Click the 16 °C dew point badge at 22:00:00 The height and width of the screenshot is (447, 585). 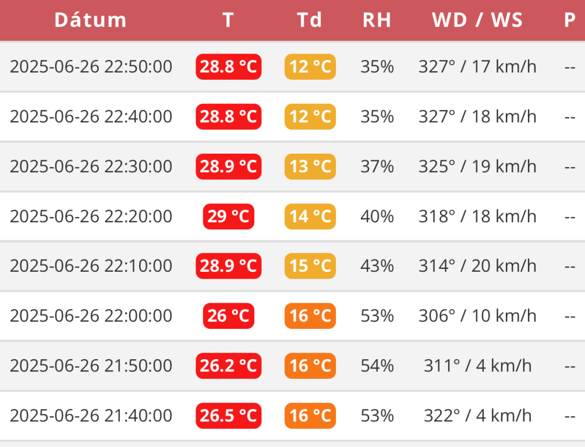pos(310,316)
